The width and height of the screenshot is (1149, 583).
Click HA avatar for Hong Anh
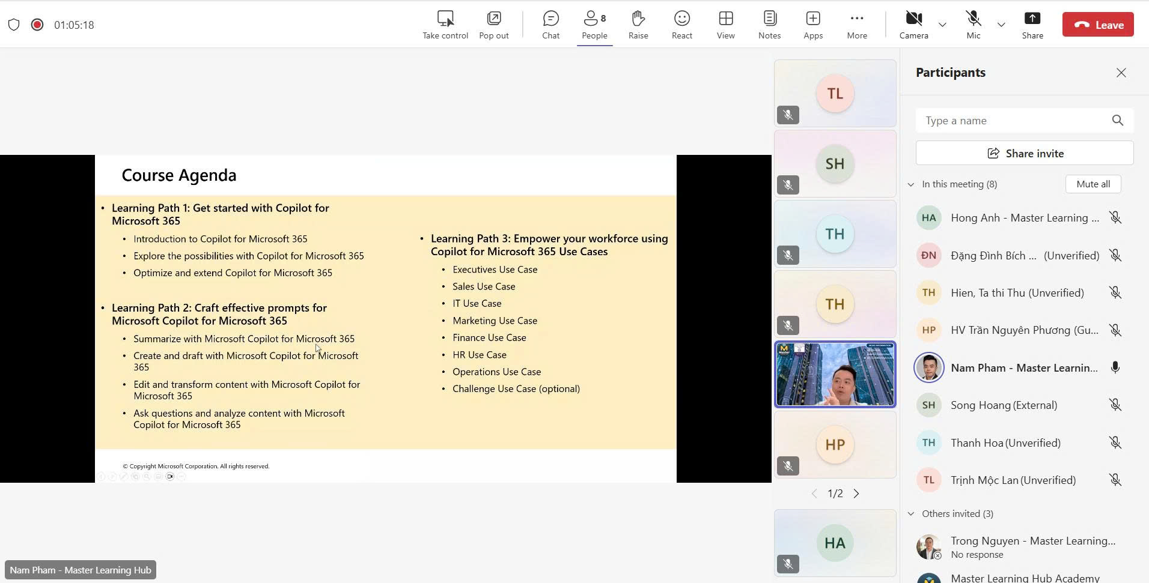click(929, 218)
